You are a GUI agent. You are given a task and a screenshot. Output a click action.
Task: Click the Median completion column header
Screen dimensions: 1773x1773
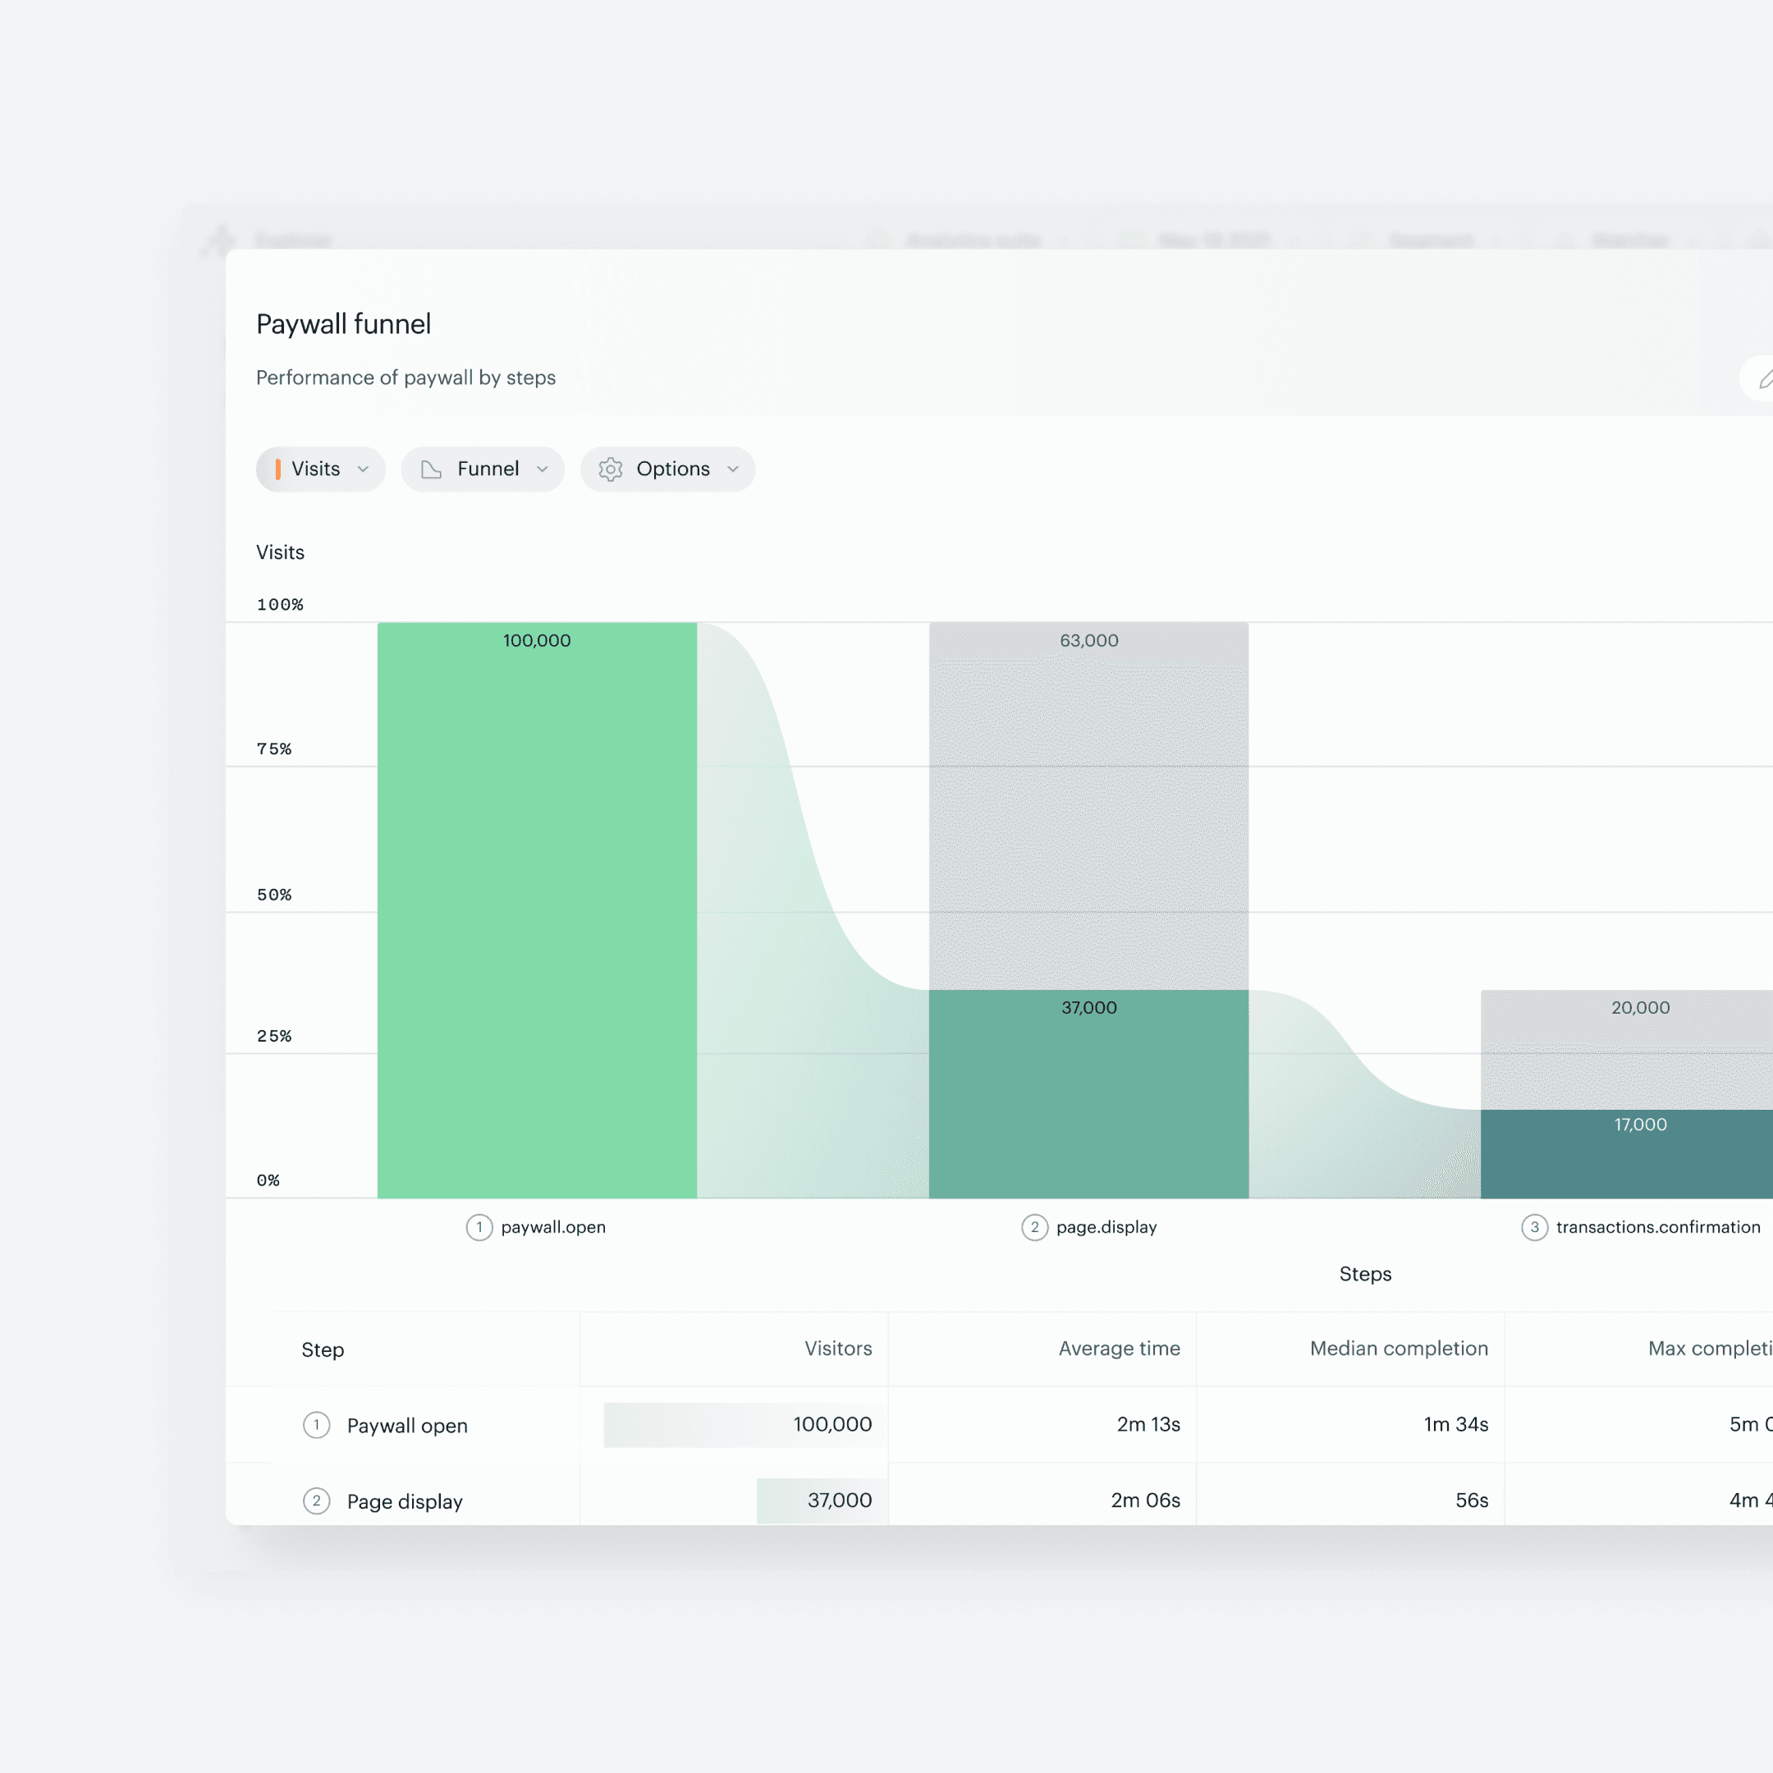(x=1398, y=1348)
